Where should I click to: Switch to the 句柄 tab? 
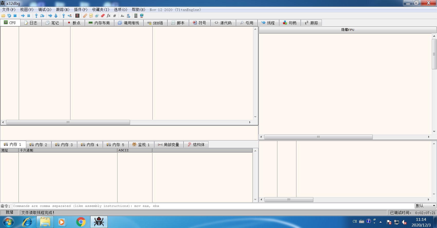tap(290, 23)
